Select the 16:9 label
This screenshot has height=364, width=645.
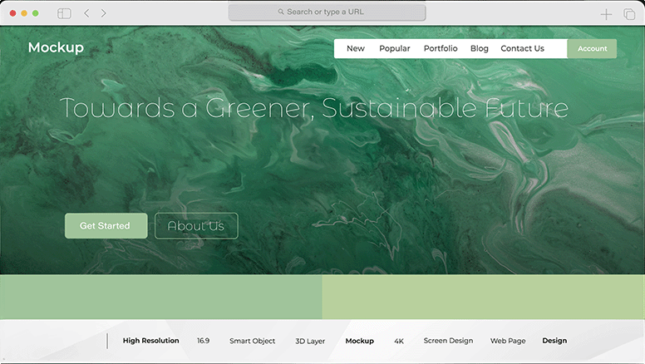(x=203, y=341)
